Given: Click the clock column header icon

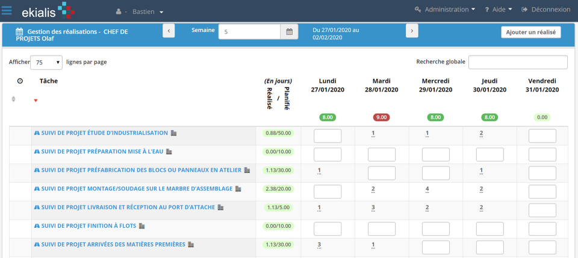Looking at the screenshot, I should (20, 81).
